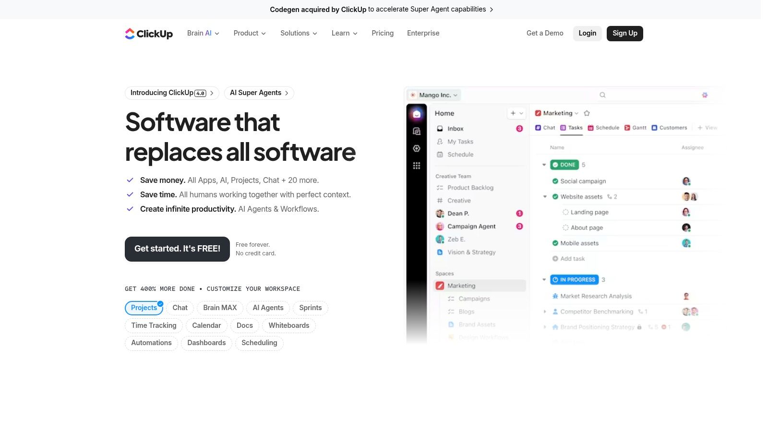Click the ClickUp logo in the header

(x=149, y=34)
